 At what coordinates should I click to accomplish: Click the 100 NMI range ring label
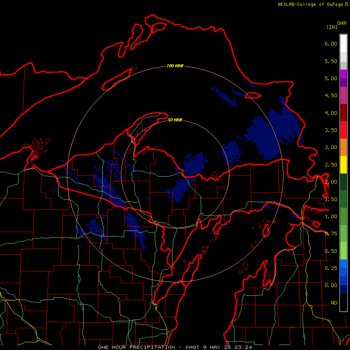[x=175, y=66]
